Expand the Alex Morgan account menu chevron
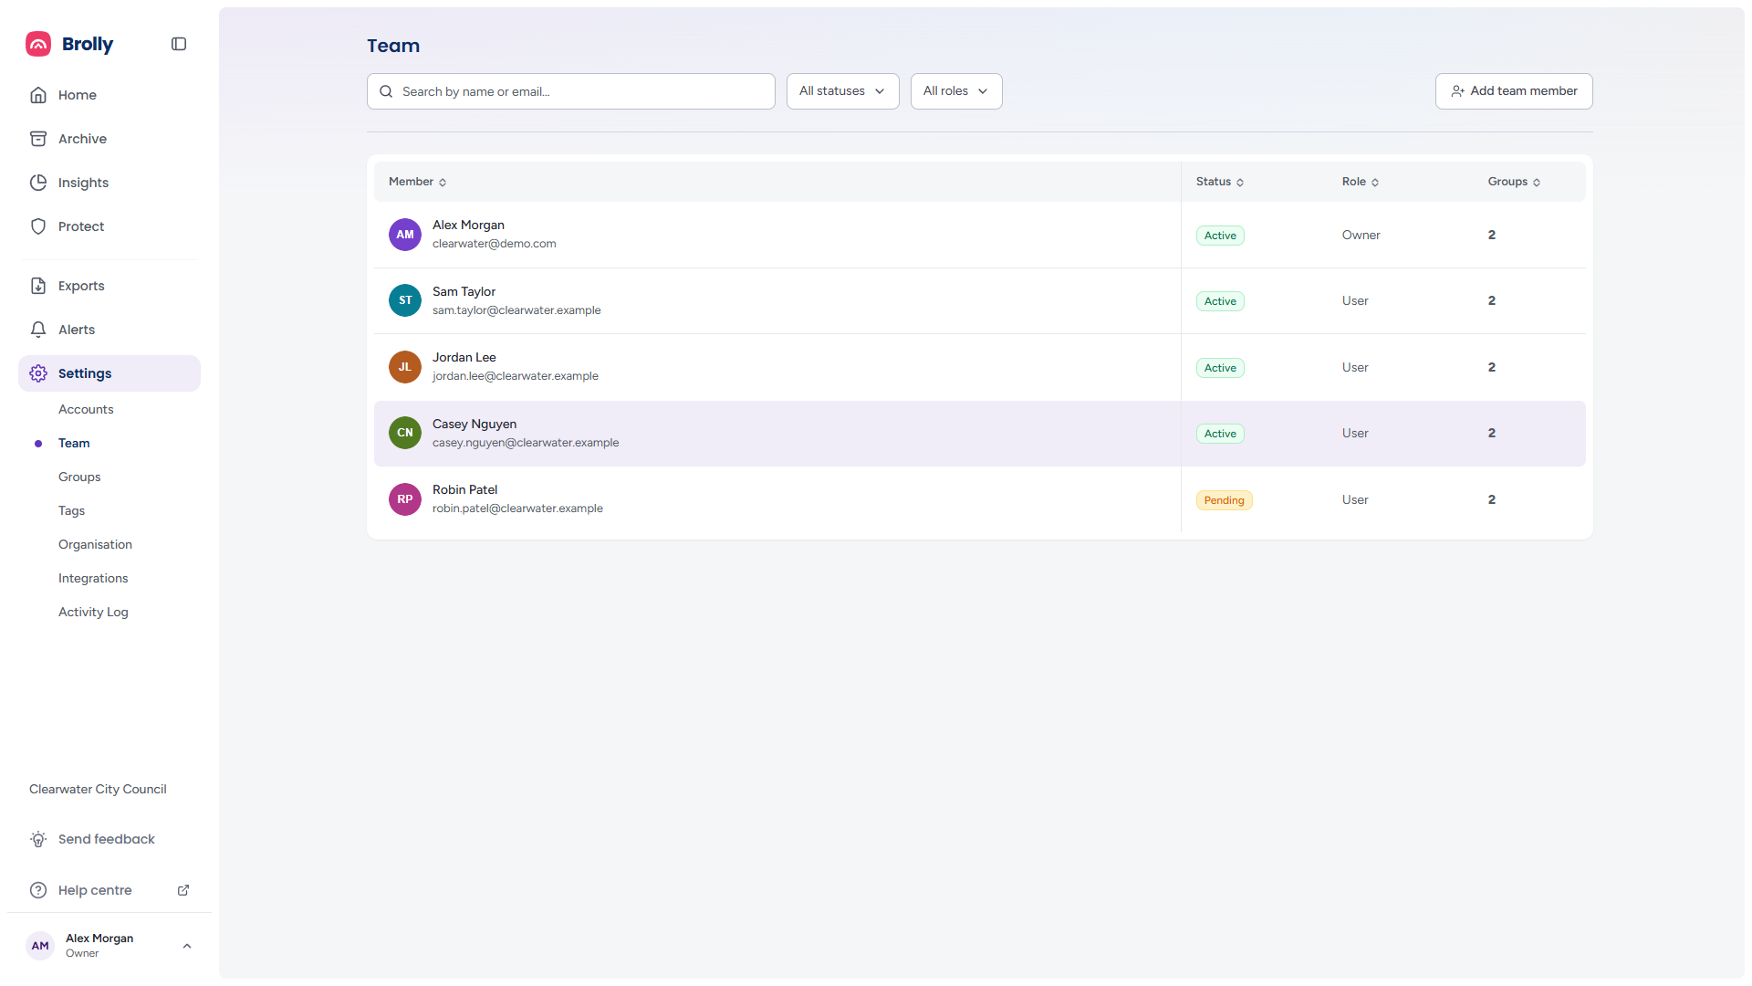This screenshot has width=1752, height=986. click(187, 946)
